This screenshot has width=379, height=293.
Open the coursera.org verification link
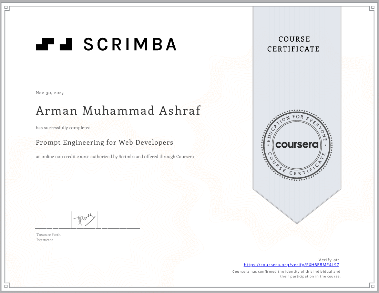[x=291, y=265]
